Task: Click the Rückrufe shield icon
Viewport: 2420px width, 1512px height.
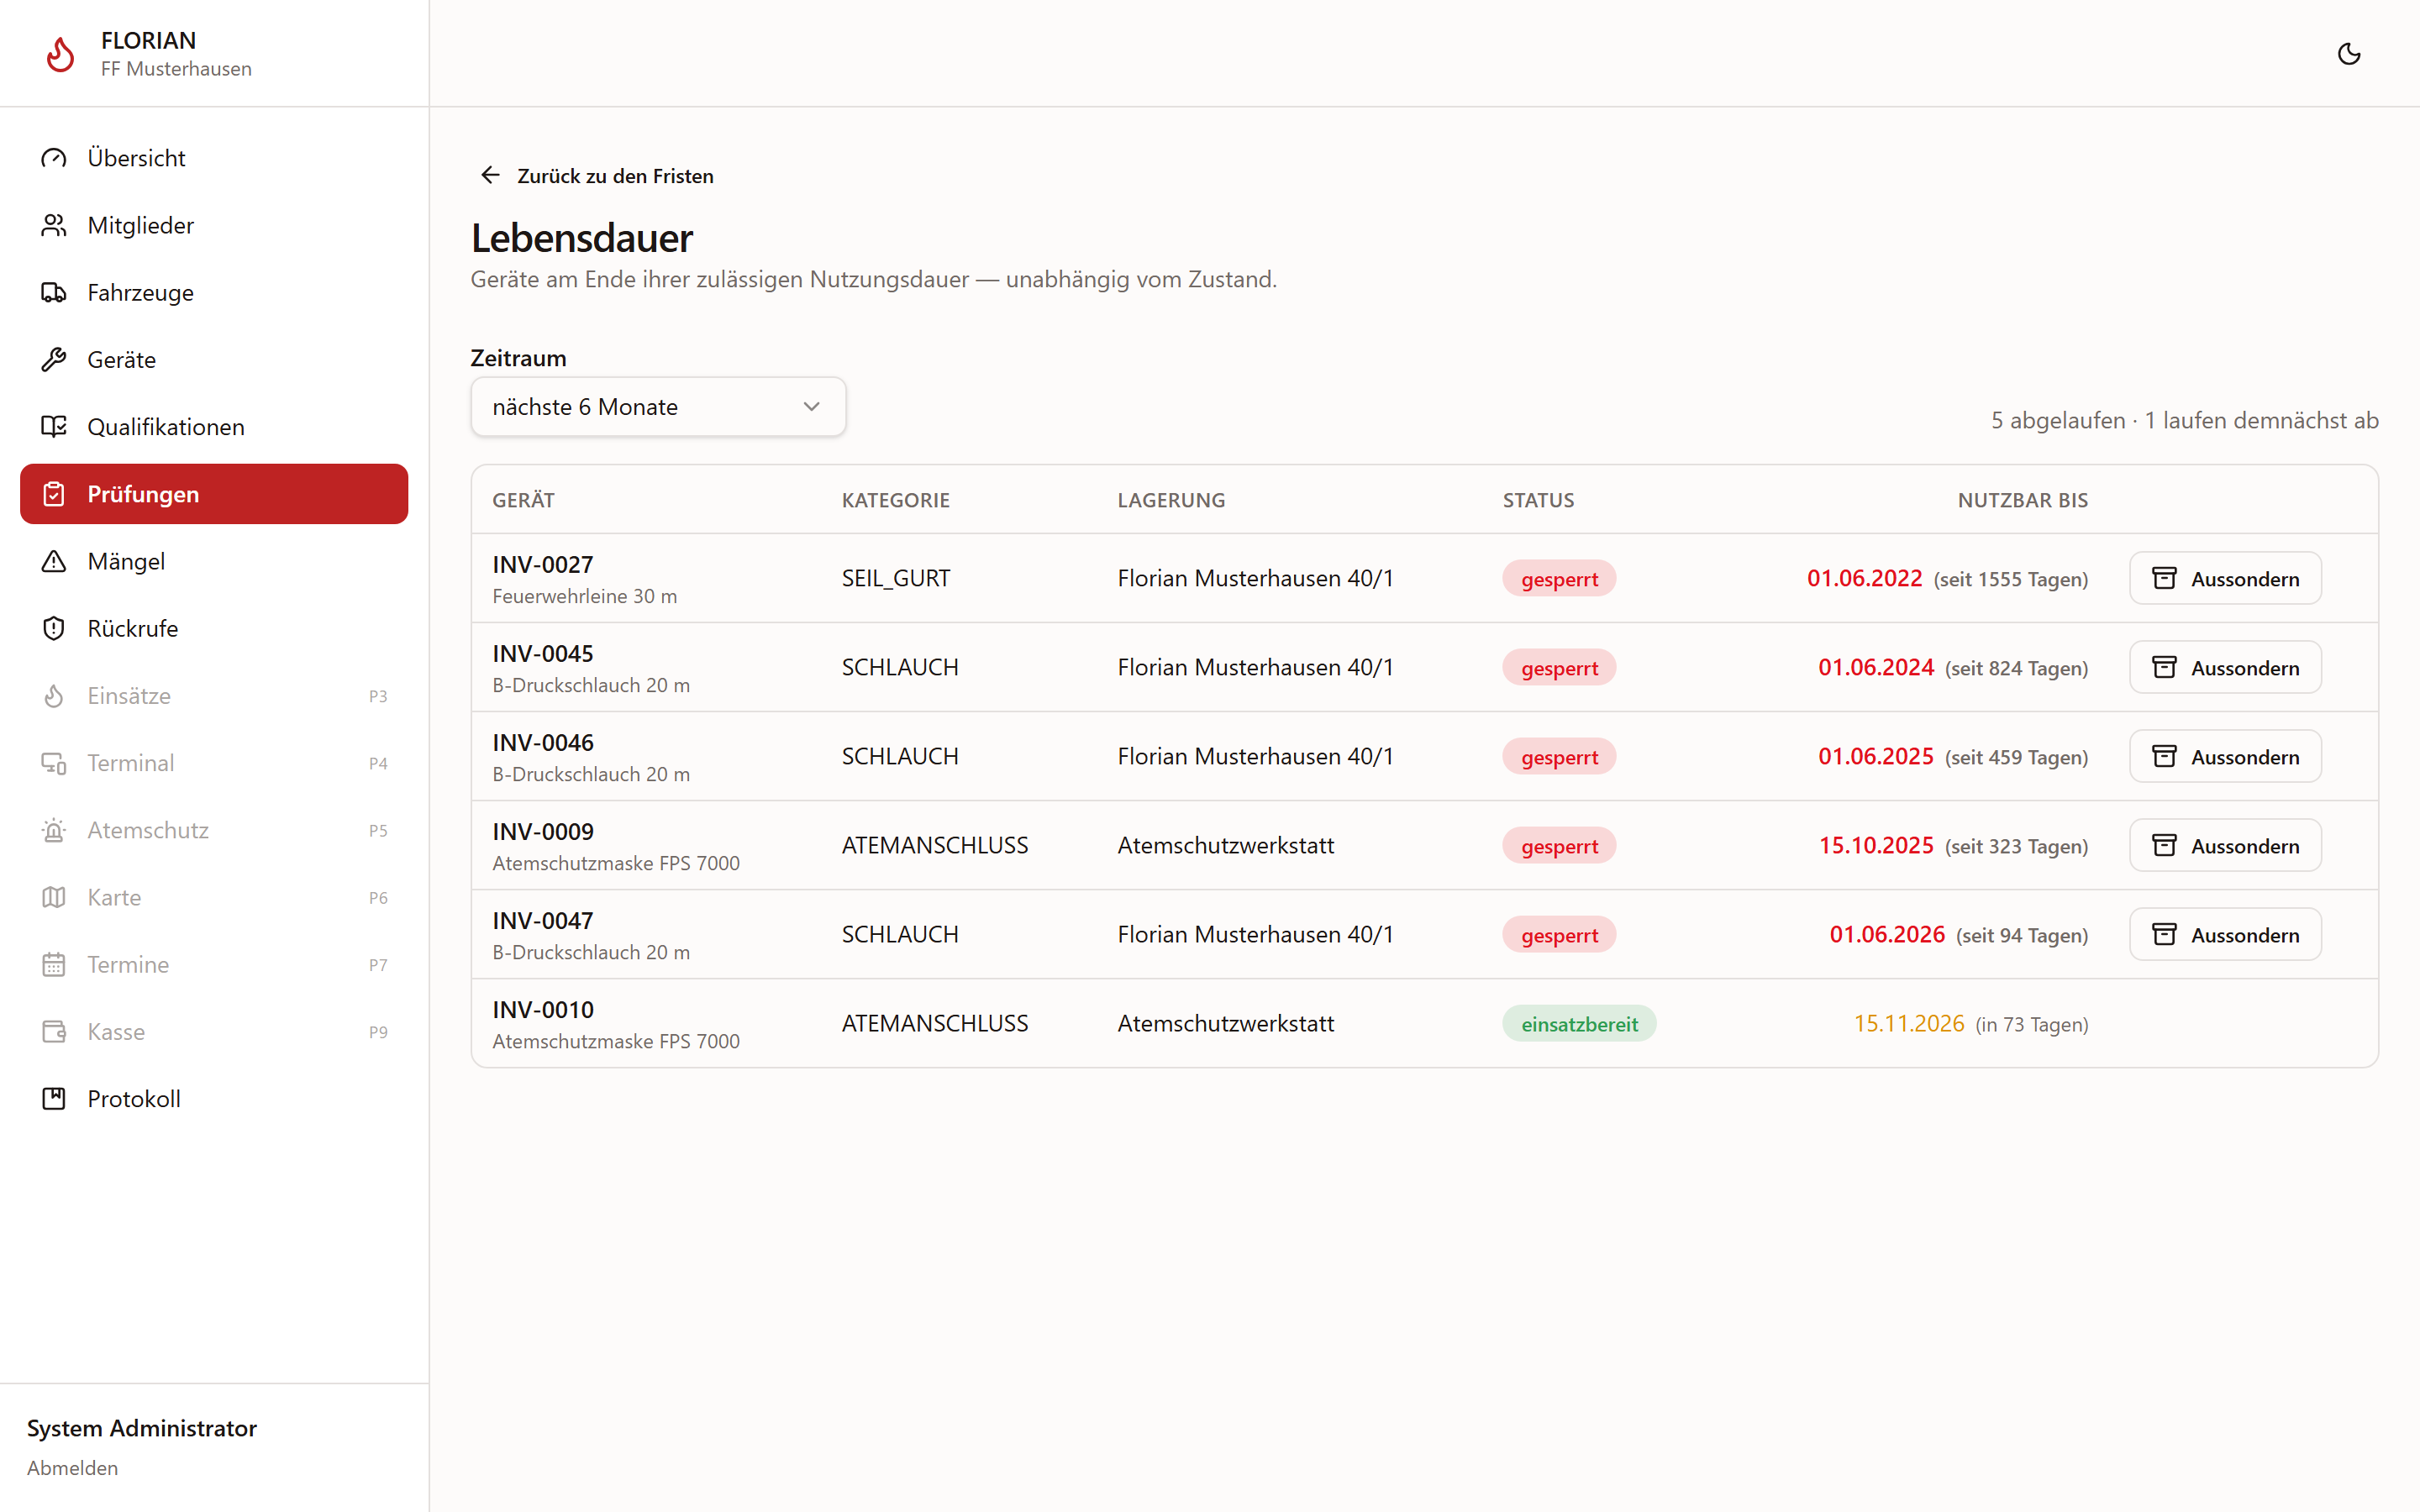Action: (54, 628)
